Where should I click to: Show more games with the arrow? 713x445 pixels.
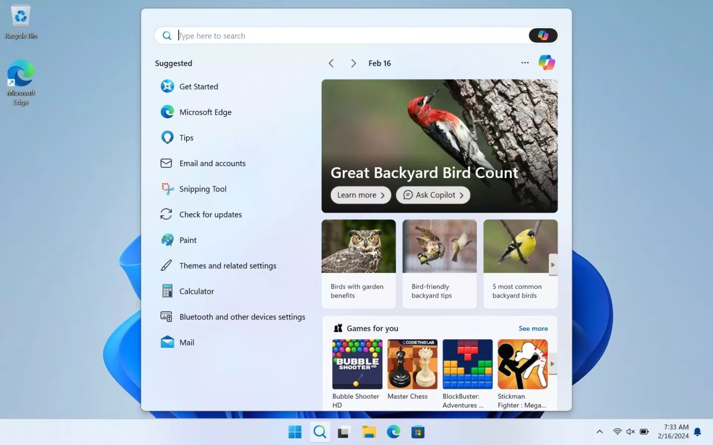pyautogui.click(x=553, y=364)
